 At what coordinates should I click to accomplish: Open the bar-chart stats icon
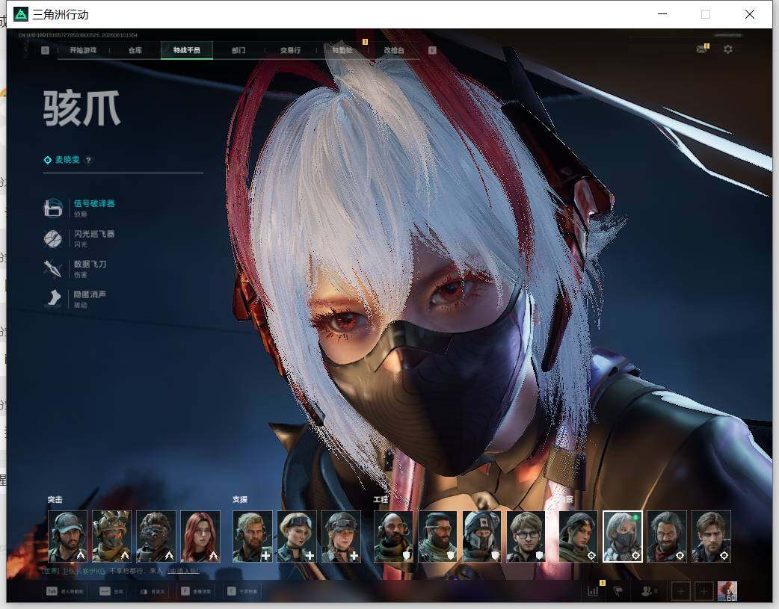(x=593, y=591)
